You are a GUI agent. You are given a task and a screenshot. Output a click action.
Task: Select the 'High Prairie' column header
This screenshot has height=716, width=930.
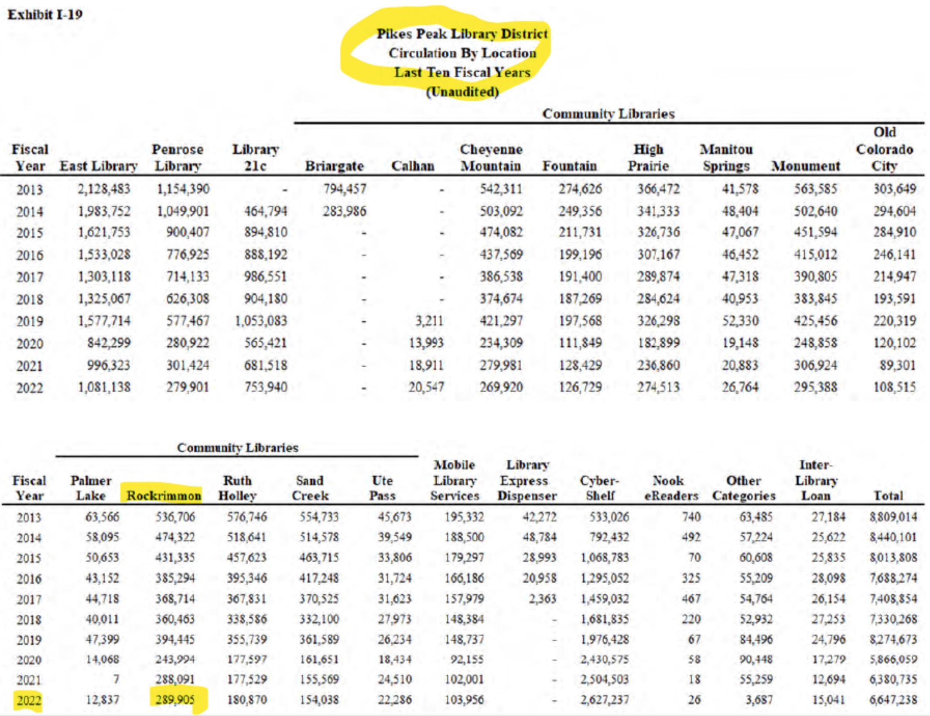coord(648,158)
